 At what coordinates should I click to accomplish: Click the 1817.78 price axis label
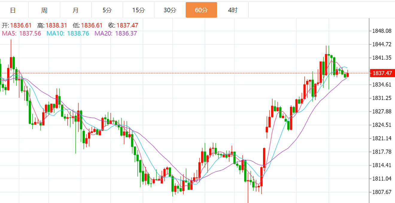(x=382, y=152)
